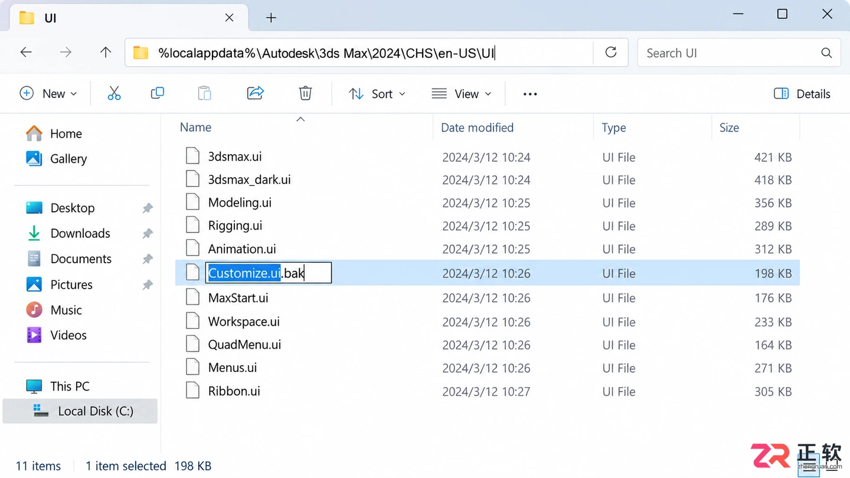Select This PC in sidebar

click(58, 387)
